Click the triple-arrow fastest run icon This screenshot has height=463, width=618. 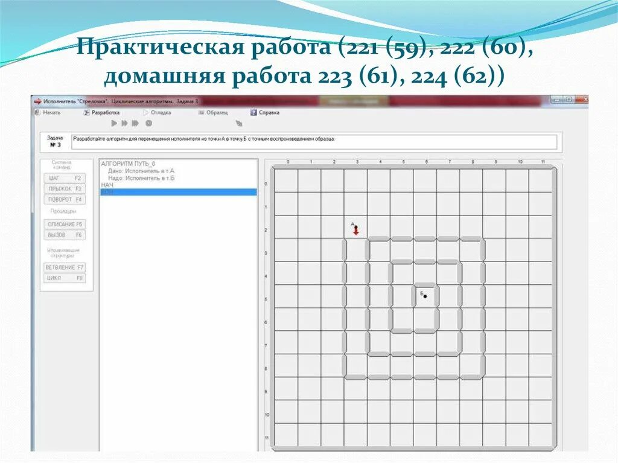135,123
